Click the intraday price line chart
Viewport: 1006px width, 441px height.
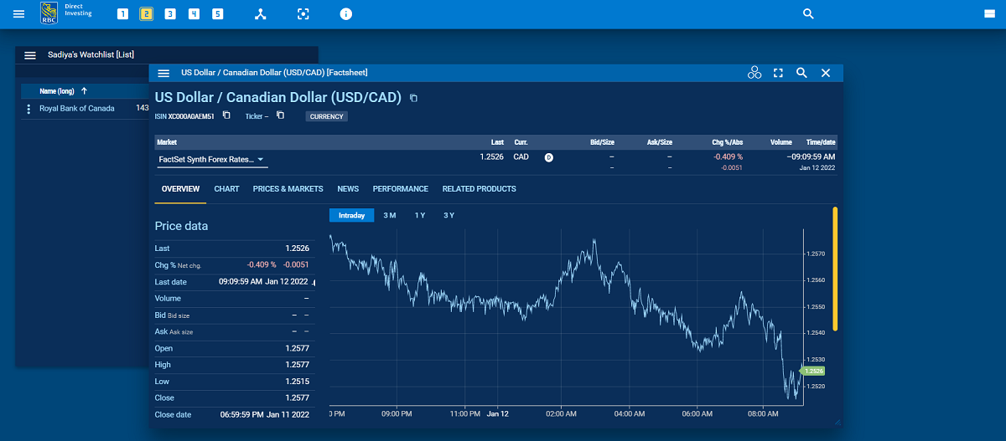(566, 318)
